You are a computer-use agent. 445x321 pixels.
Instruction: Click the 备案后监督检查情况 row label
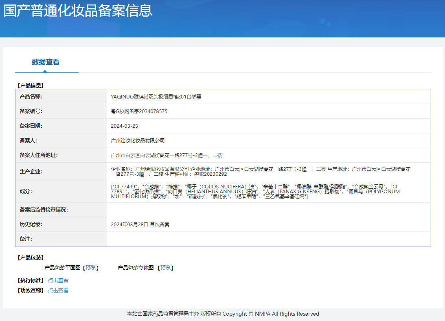(44, 210)
